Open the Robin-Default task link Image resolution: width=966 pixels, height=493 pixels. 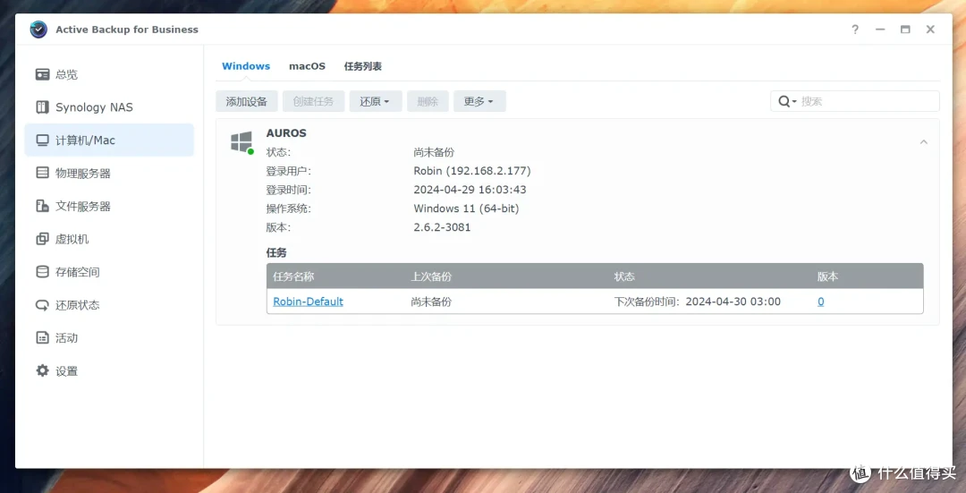tap(308, 302)
